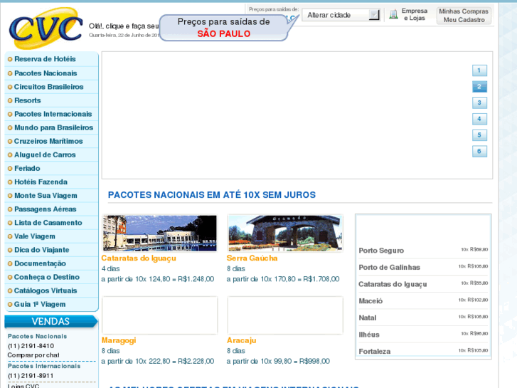Open the Serra Gaúcha gate photo
This screenshot has width=517, height=388.
point(285,233)
